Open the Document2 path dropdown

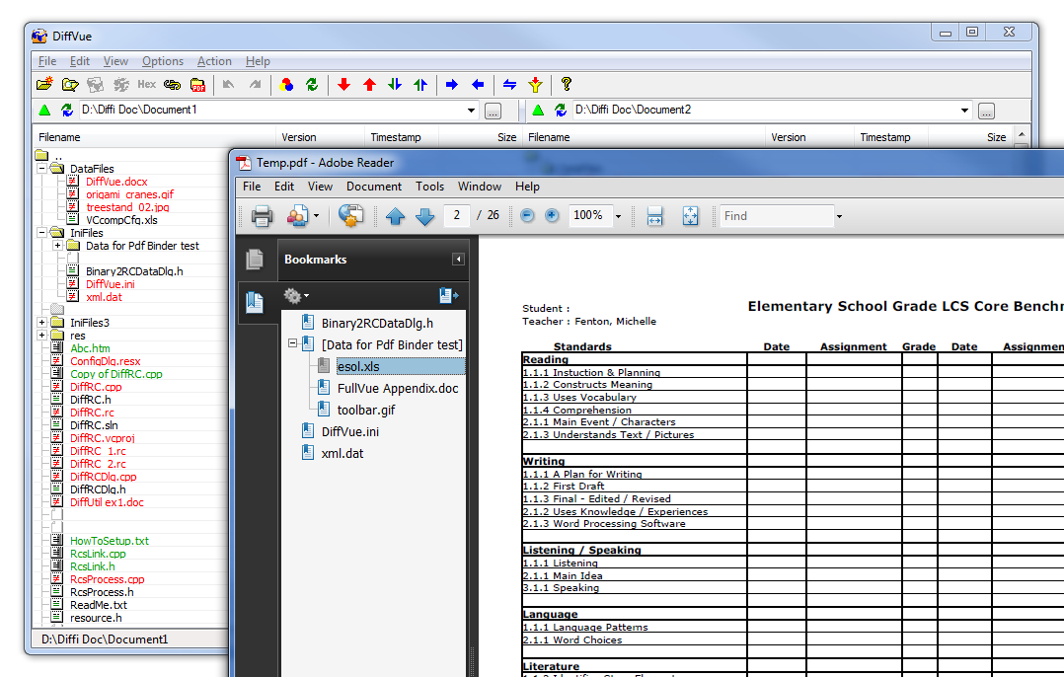[x=964, y=110]
